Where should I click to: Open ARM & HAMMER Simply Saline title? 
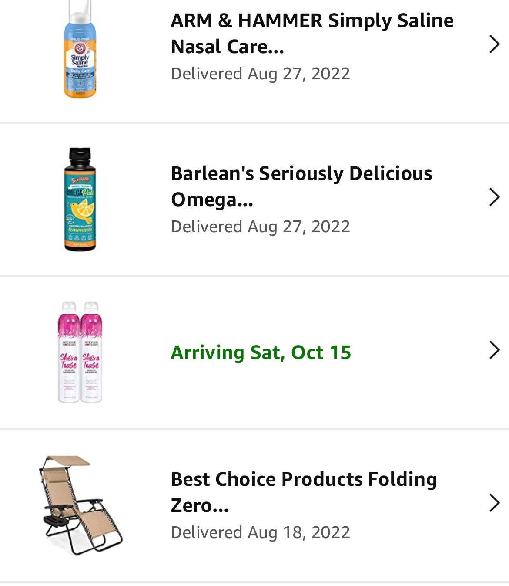312,34
